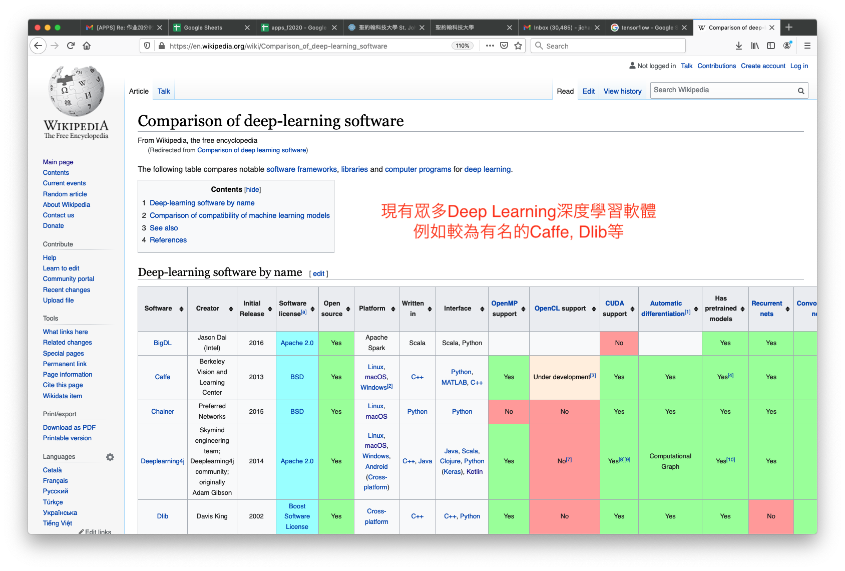Open the Dlib software link
Screen dimensions: 845x571
coord(163,516)
